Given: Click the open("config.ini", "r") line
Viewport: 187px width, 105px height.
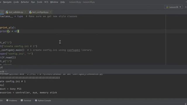Looking at the screenshot, I should 16,54.
